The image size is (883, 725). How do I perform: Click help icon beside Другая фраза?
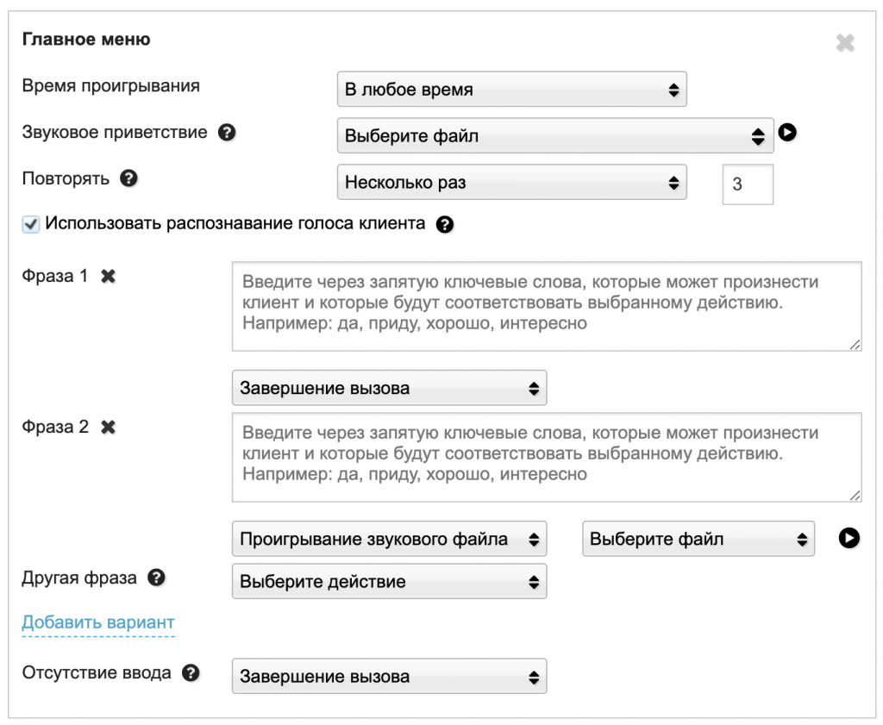click(156, 578)
